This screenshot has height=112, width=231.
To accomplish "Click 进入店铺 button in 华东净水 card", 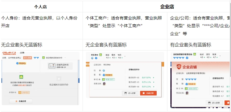I will pos(130,93).
